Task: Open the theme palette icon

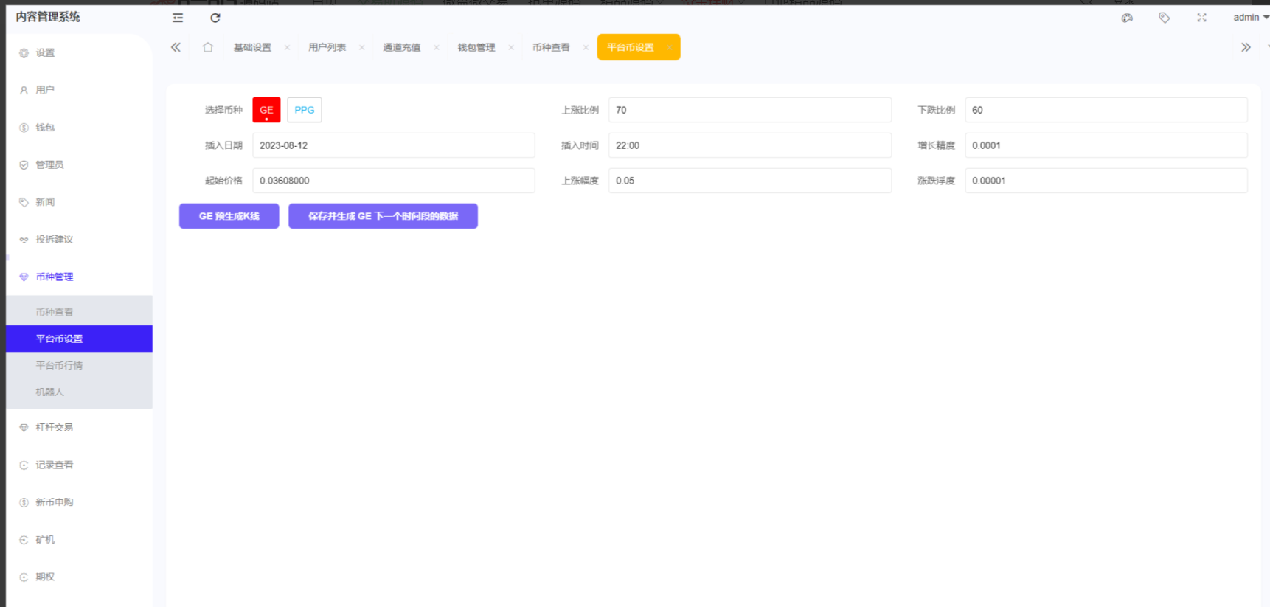Action: (x=1127, y=18)
